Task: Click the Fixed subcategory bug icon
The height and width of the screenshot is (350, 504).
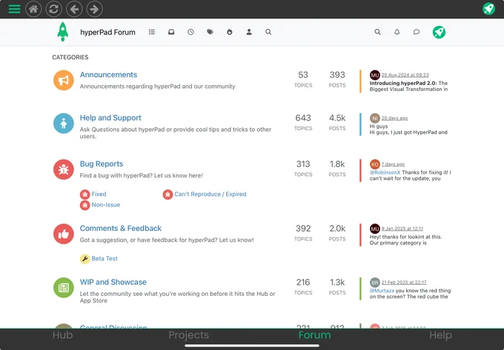Action: 84,194
